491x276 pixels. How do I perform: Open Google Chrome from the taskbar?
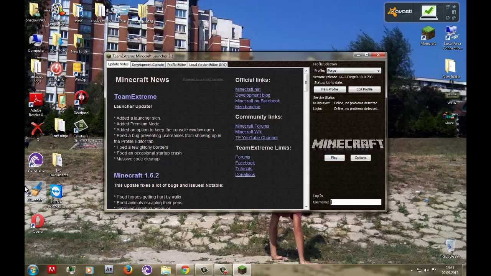(185, 270)
